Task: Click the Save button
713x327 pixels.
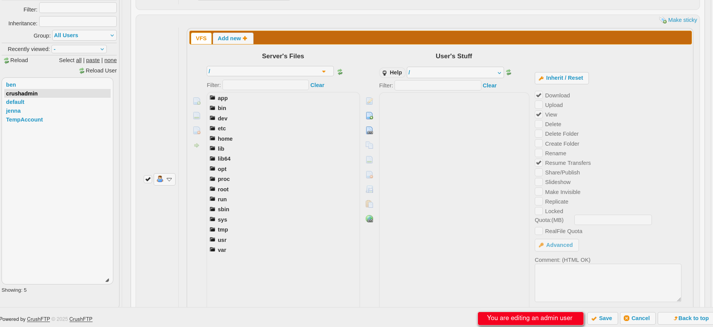Action: tap(602, 318)
